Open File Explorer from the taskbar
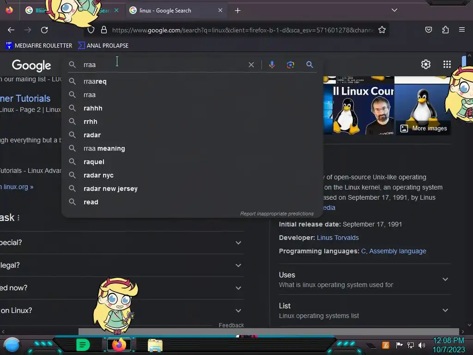Screen dimensions: 473x355 pyautogui.click(x=155, y=345)
